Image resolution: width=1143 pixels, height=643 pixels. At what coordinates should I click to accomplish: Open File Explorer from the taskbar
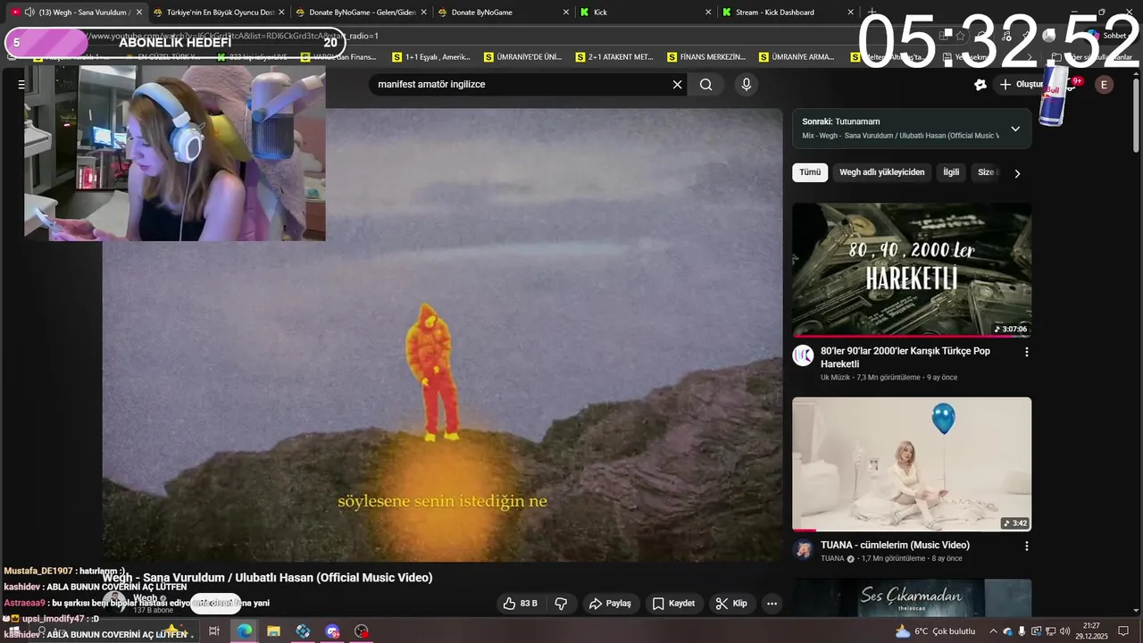(273, 631)
